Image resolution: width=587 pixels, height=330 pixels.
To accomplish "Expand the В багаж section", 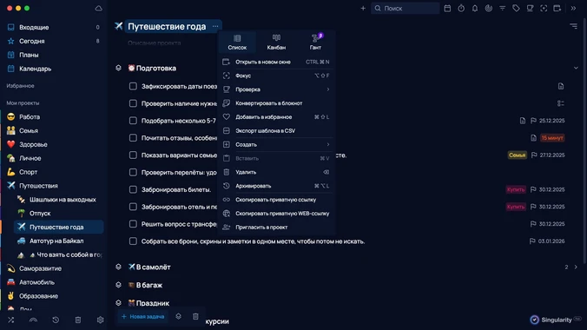I will 118,285.
